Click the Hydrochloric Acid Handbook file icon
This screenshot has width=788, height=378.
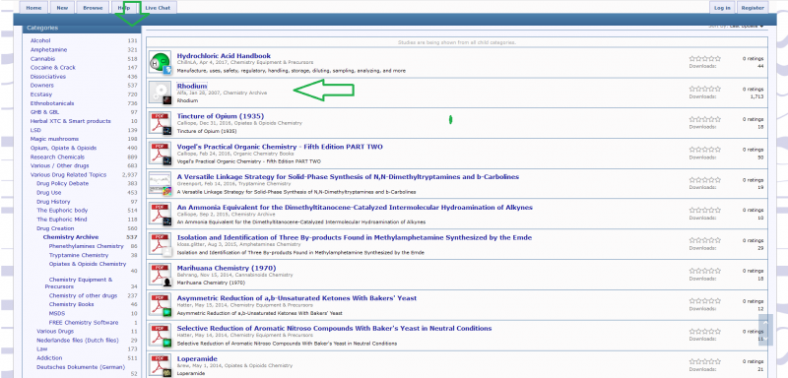pyautogui.click(x=161, y=63)
